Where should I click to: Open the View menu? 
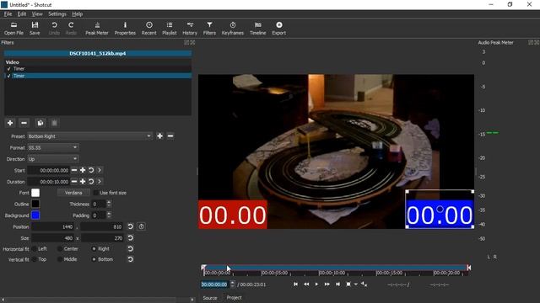[x=37, y=14]
